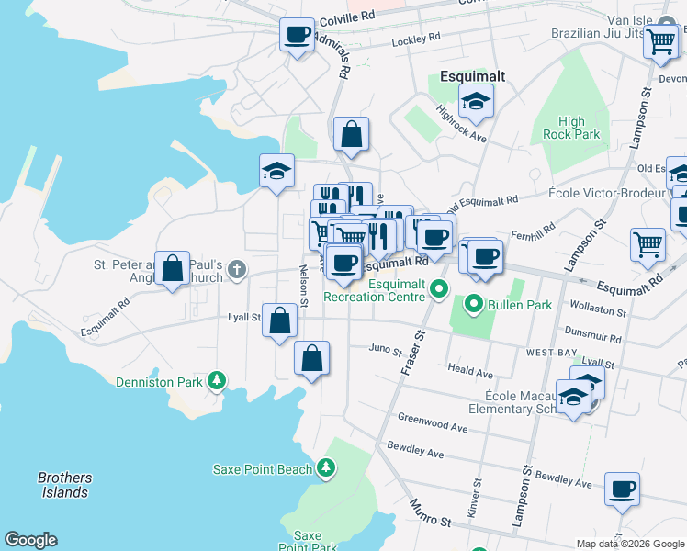Click the shopping bag marker near St. Peter church
This screenshot has width=687, height=551.
172,271
